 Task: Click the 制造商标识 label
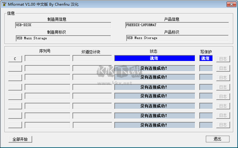pyautogui.click(x=56, y=32)
